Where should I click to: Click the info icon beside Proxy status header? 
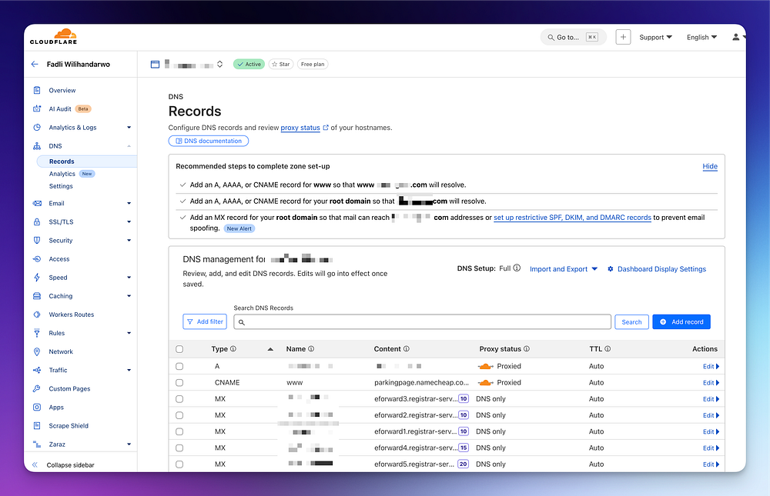[527, 349]
